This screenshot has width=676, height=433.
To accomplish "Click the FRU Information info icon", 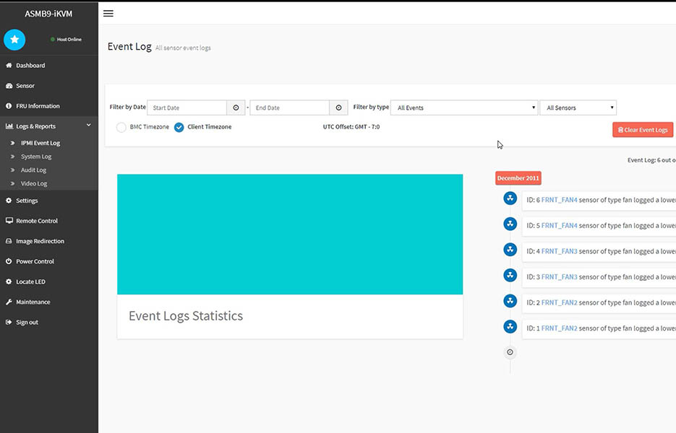I will (x=9, y=106).
